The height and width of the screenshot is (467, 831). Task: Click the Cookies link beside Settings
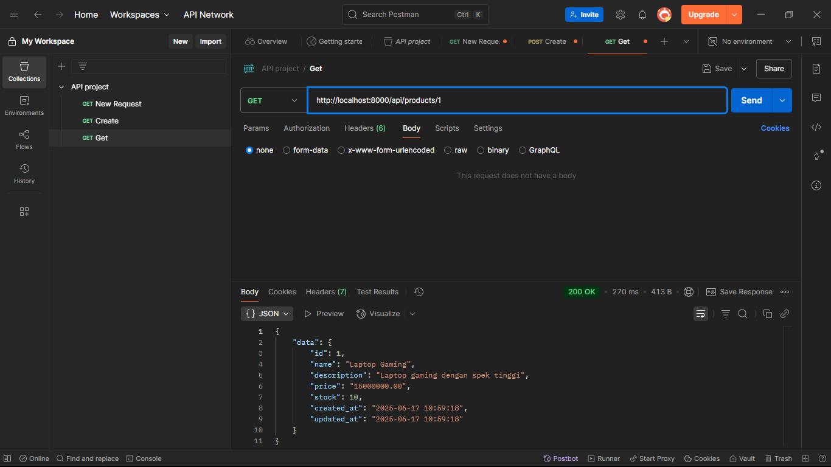click(775, 128)
